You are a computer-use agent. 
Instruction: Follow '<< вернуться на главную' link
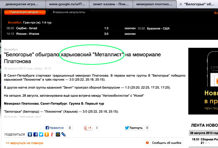[25, 143]
